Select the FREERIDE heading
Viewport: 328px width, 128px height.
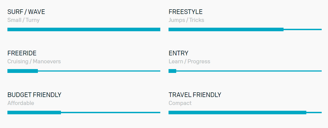click(22, 53)
